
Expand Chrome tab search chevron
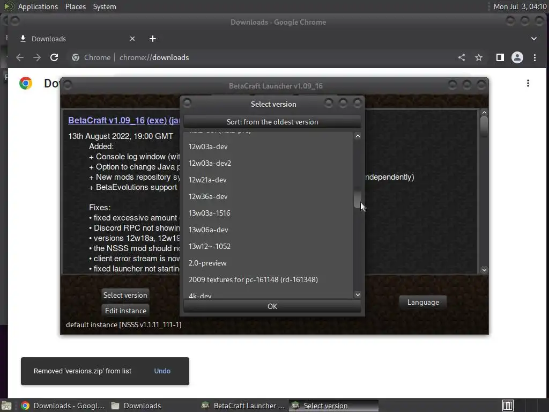pyautogui.click(x=534, y=39)
